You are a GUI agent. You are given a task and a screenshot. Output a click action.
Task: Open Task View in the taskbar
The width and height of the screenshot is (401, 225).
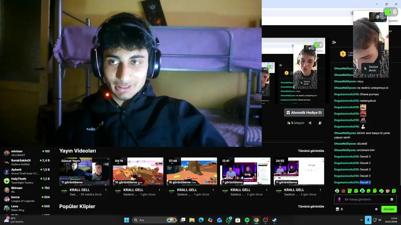point(183,220)
